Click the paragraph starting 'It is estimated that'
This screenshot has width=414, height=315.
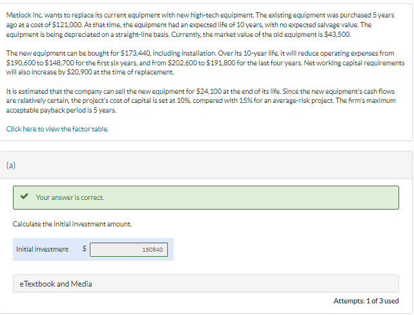[x=201, y=101]
